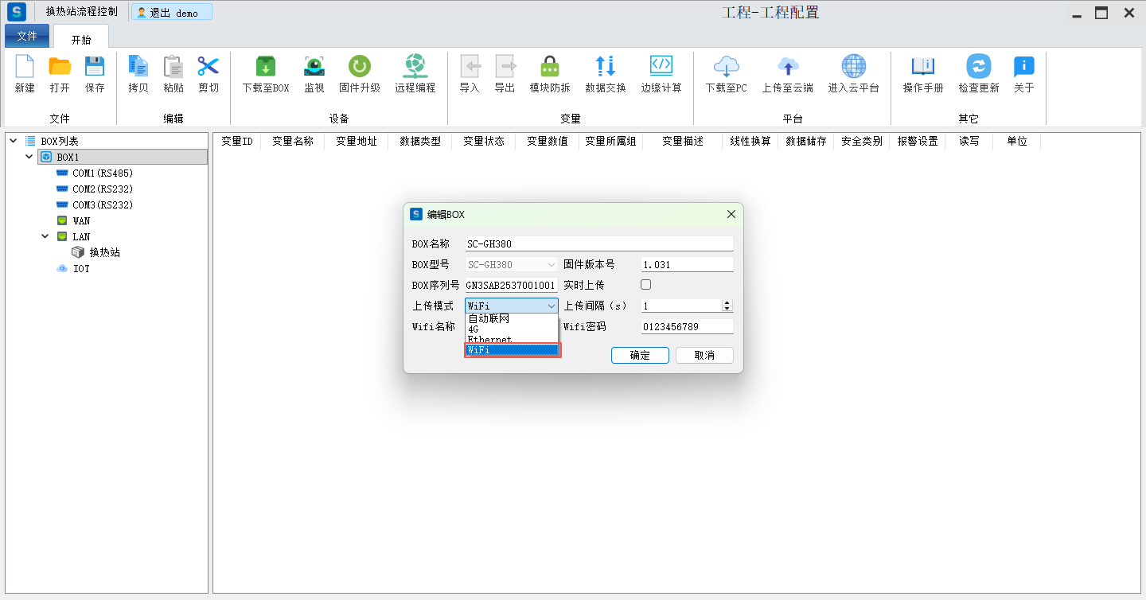Click the Wifi密码 input field

[686, 327]
